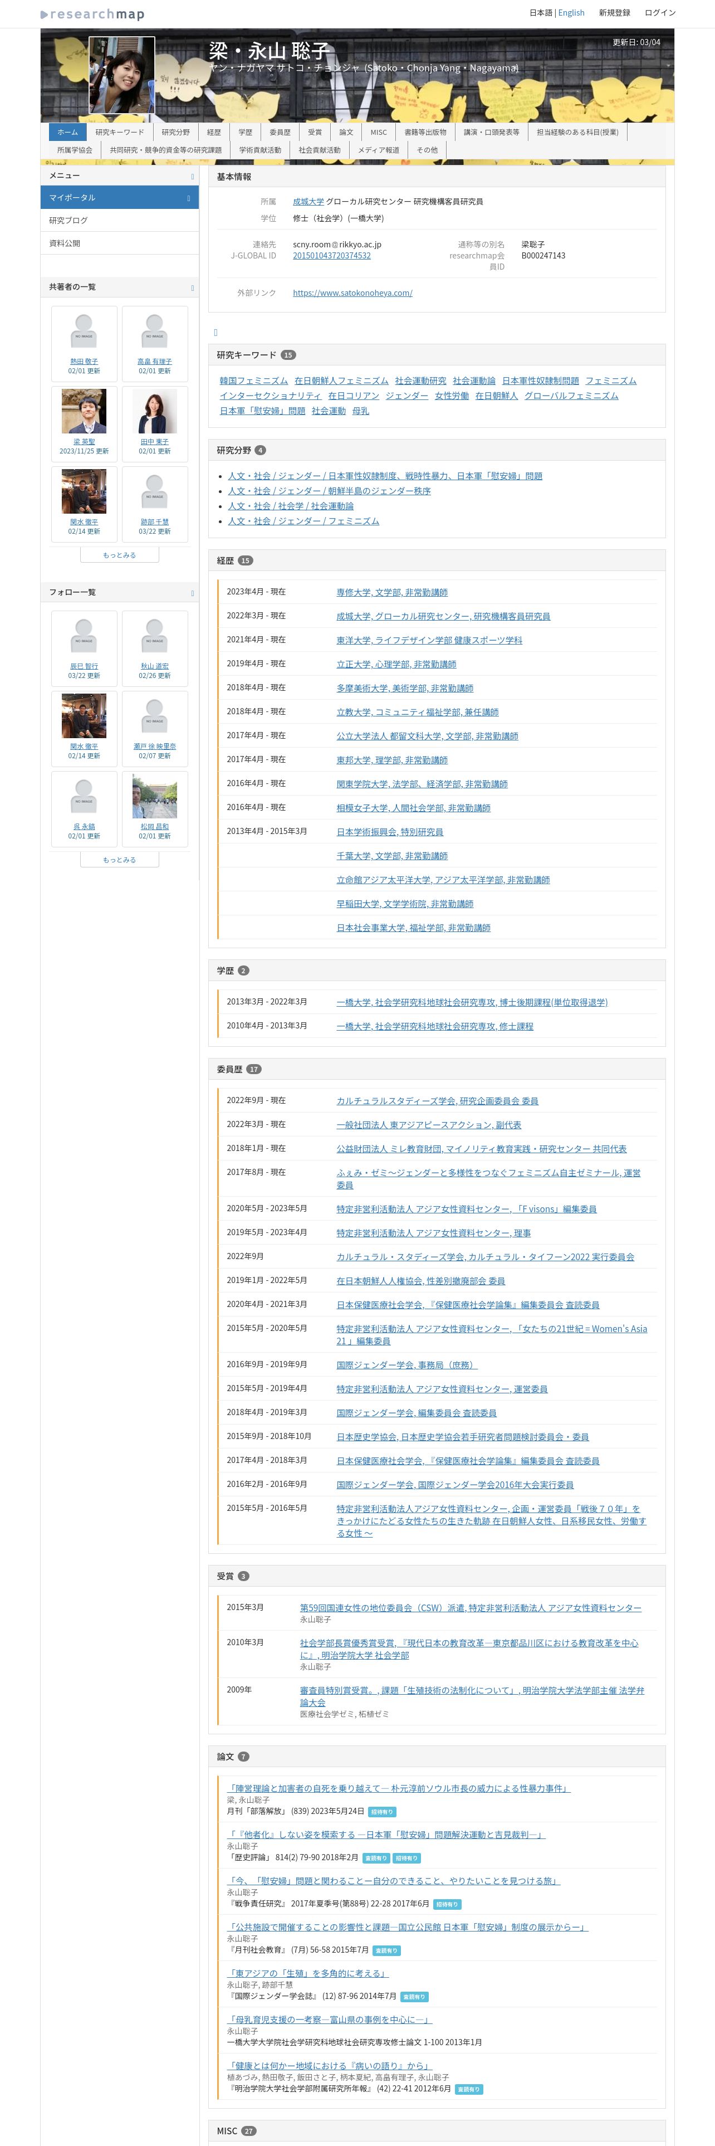Collapse the メニュー panel toggle icon
This screenshot has width=715, height=2146.
click(x=192, y=176)
